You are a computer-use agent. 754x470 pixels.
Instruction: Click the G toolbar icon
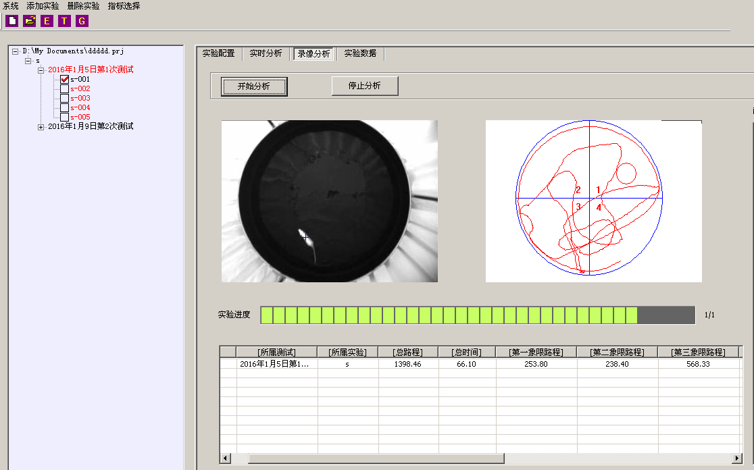coord(82,21)
